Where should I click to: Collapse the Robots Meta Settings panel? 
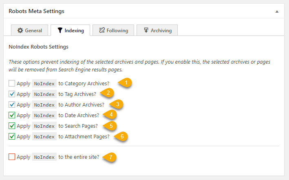(277, 11)
